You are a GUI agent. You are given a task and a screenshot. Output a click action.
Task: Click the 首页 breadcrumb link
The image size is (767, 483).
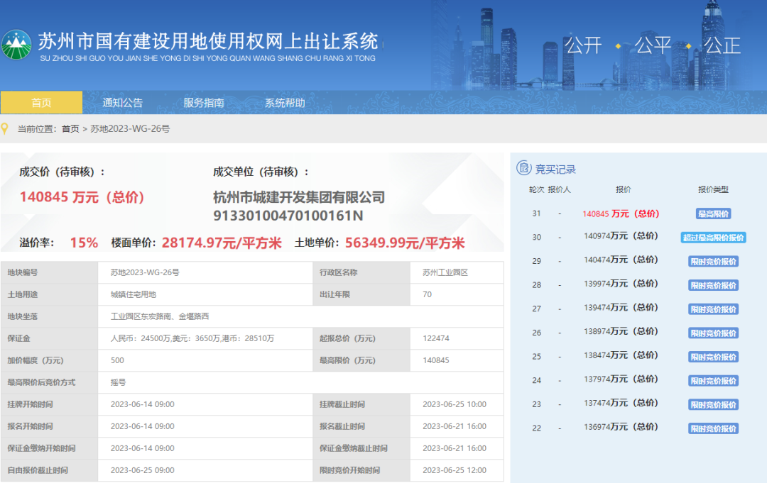pyautogui.click(x=70, y=129)
